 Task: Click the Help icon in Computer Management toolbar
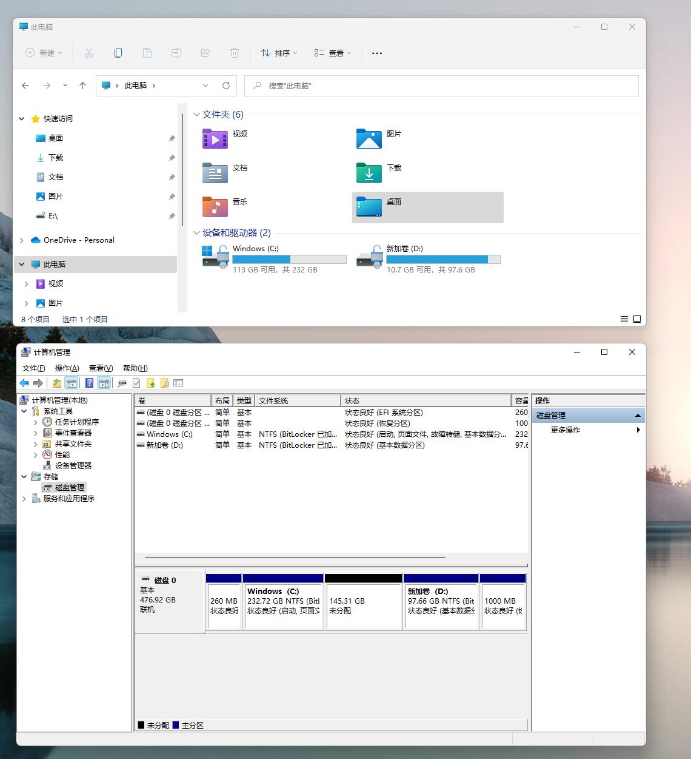coord(89,383)
